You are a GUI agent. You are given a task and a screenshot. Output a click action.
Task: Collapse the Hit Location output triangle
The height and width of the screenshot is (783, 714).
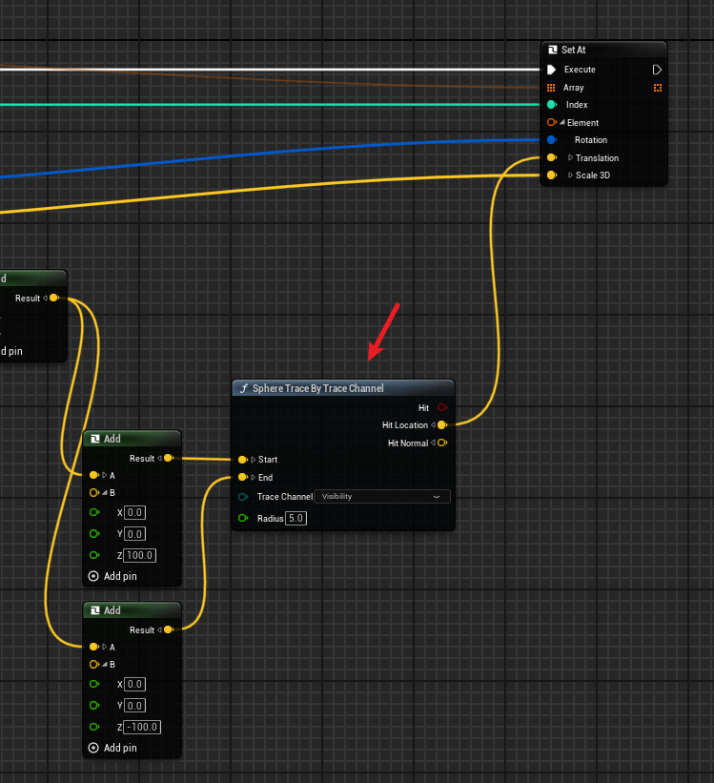(433, 425)
